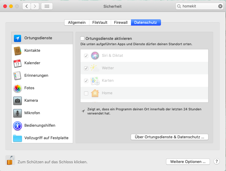Select the Kalender sidebar icon

pyautogui.click(x=18, y=63)
